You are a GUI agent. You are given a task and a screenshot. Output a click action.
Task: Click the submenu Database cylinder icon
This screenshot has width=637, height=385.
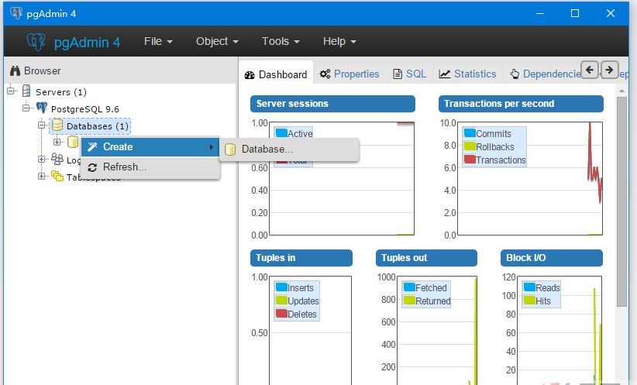(230, 150)
